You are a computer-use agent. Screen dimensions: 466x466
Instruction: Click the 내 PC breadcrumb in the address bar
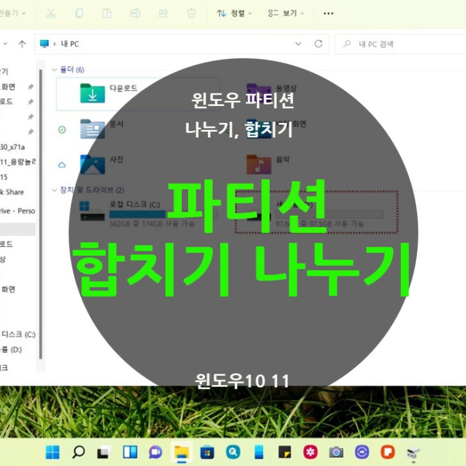coord(70,44)
